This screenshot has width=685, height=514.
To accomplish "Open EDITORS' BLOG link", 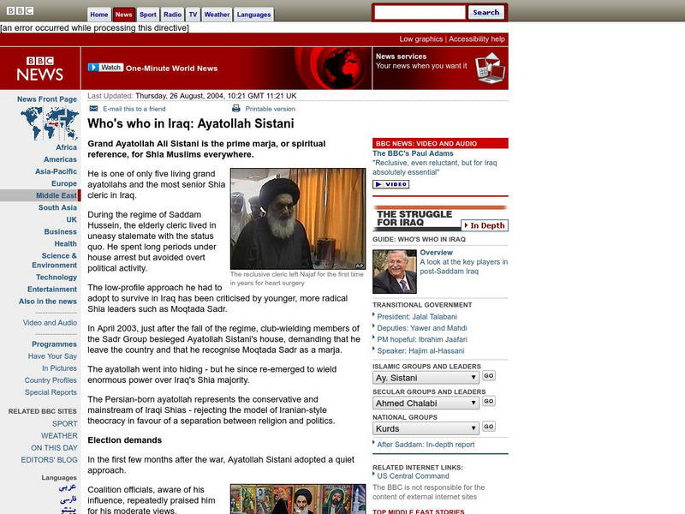I will pos(49,460).
